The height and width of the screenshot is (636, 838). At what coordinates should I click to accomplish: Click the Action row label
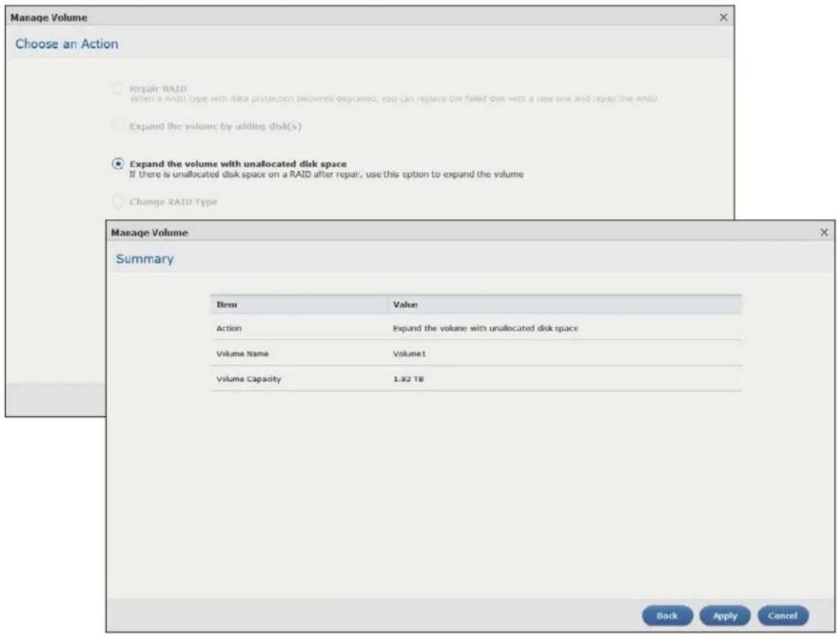[229, 329]
